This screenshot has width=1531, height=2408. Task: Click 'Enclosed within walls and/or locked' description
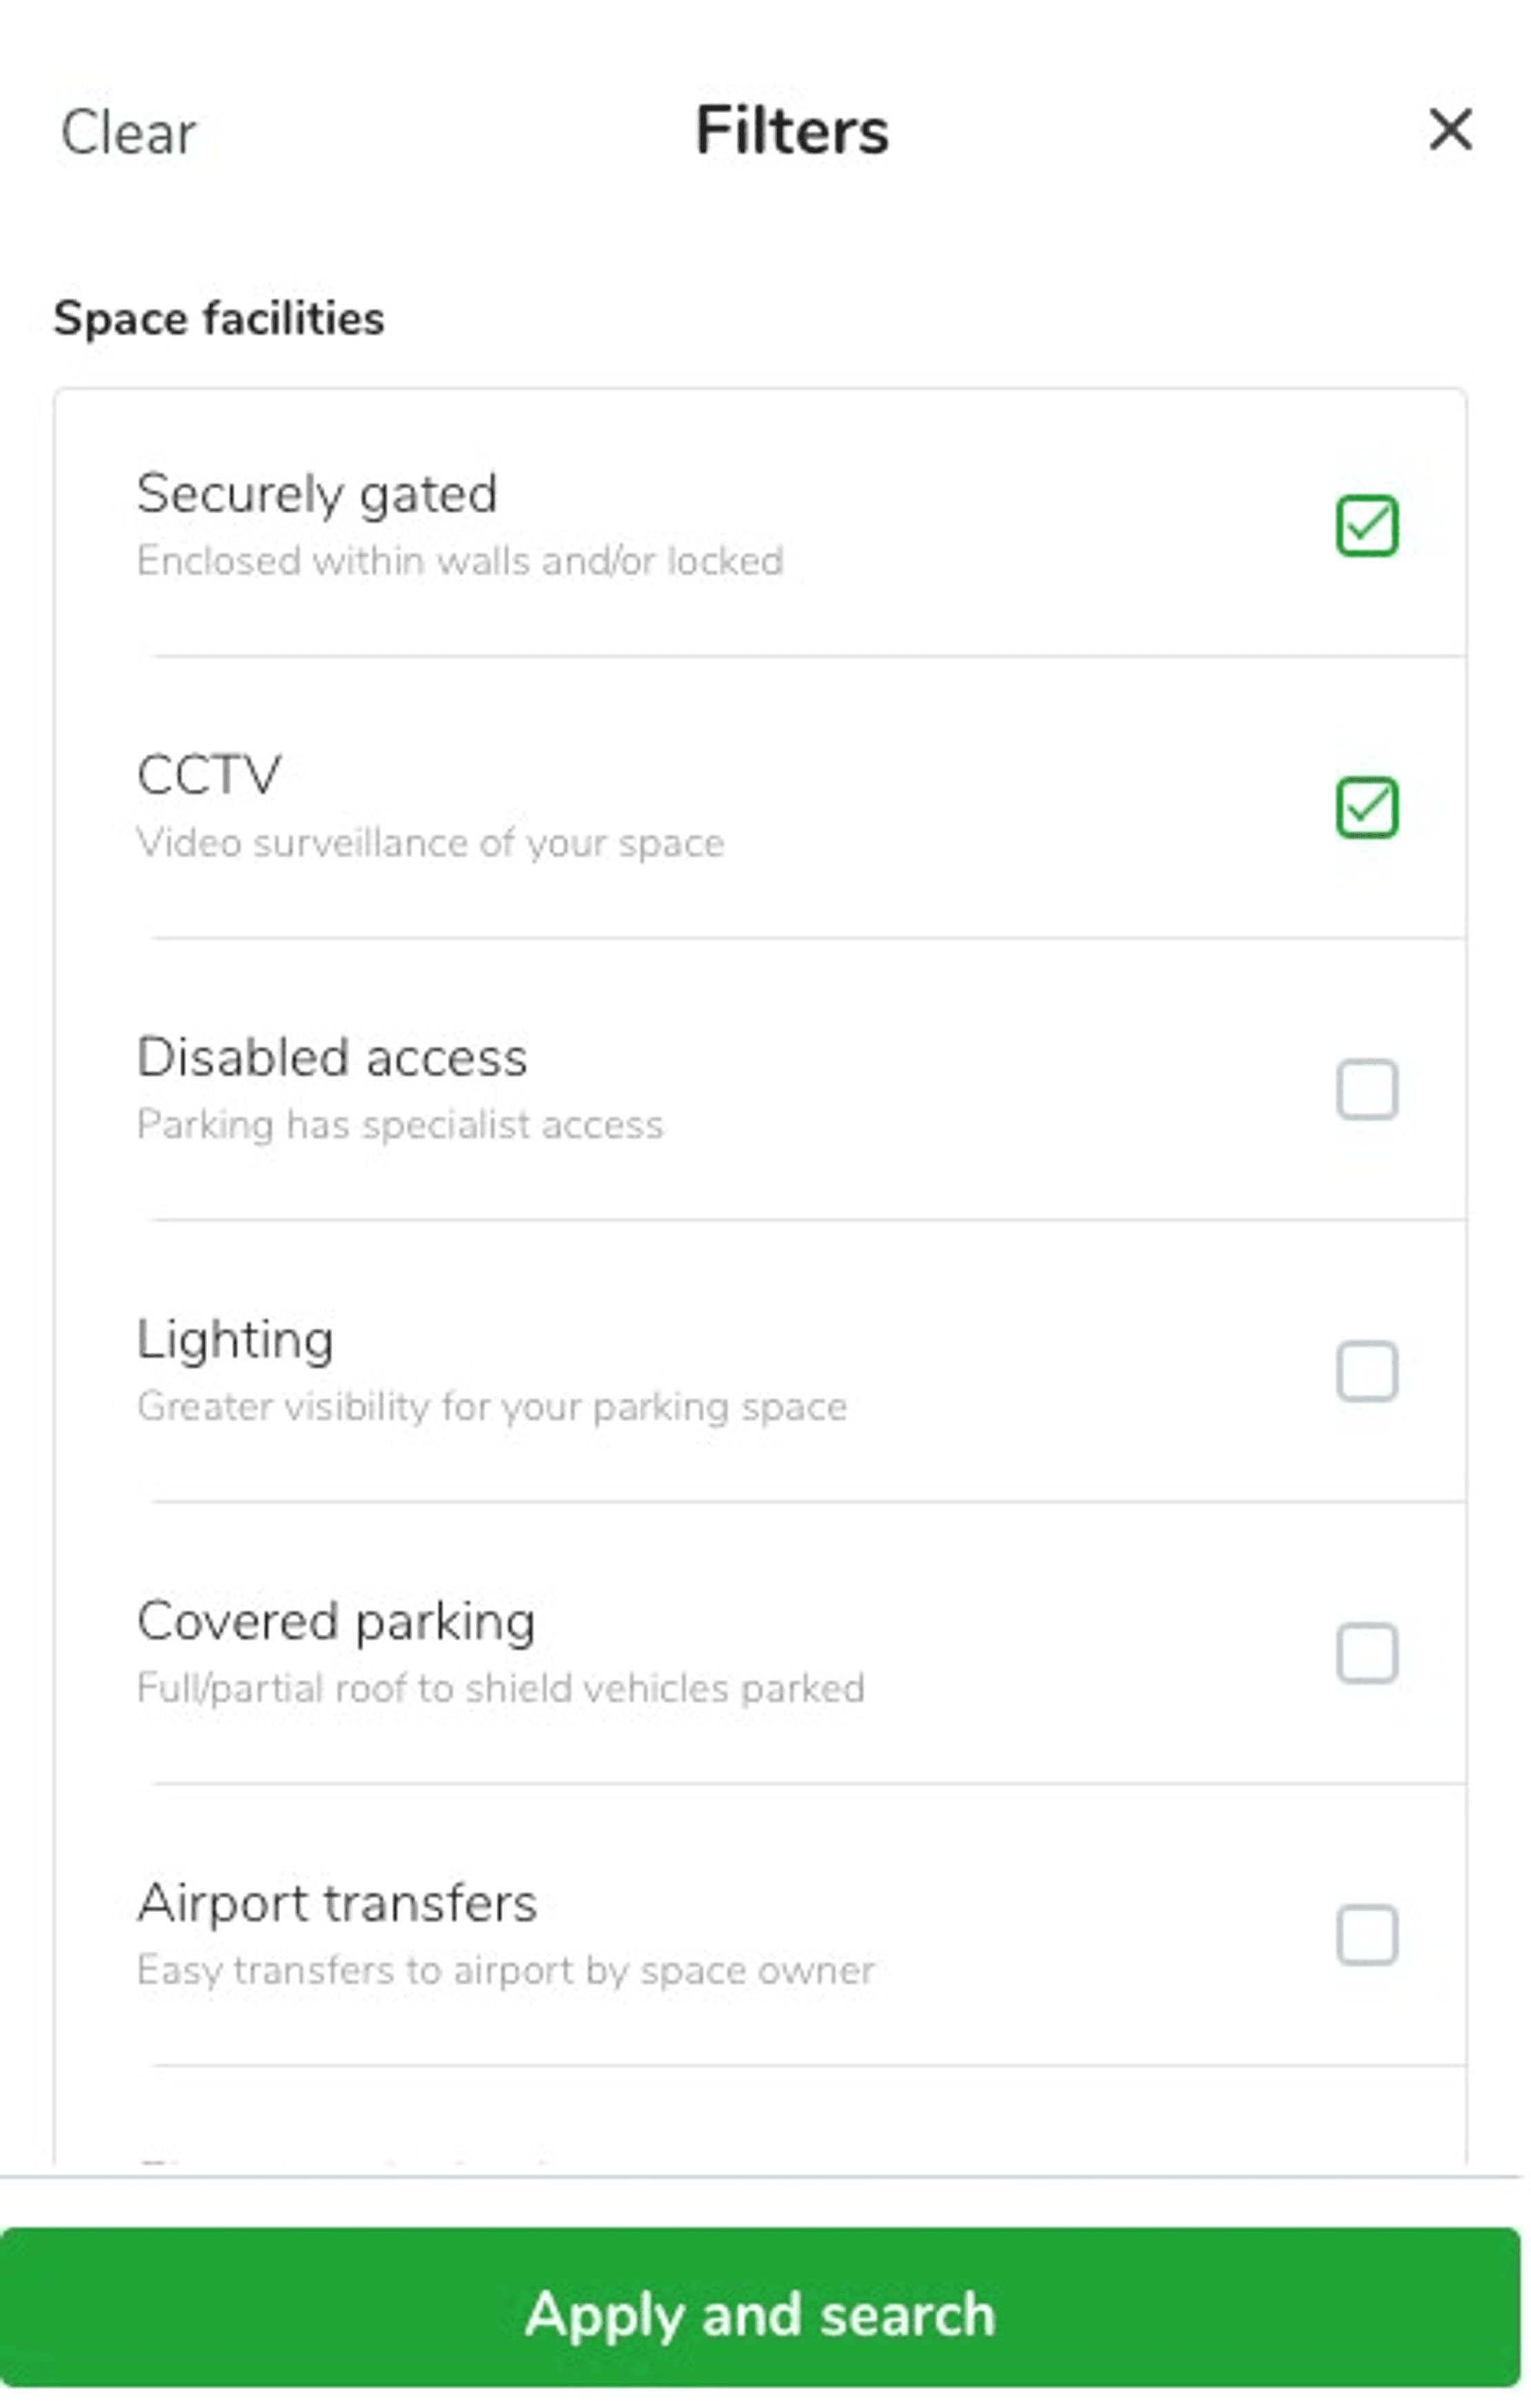[460, 561]
